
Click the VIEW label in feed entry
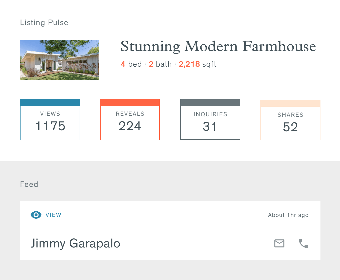point(53,215)
